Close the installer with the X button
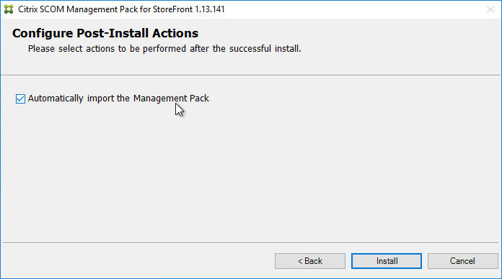Screen dimensions: 502x279 pos(490,9)
